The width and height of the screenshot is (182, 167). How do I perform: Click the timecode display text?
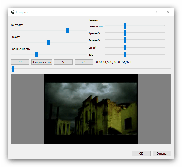(113, 62)
